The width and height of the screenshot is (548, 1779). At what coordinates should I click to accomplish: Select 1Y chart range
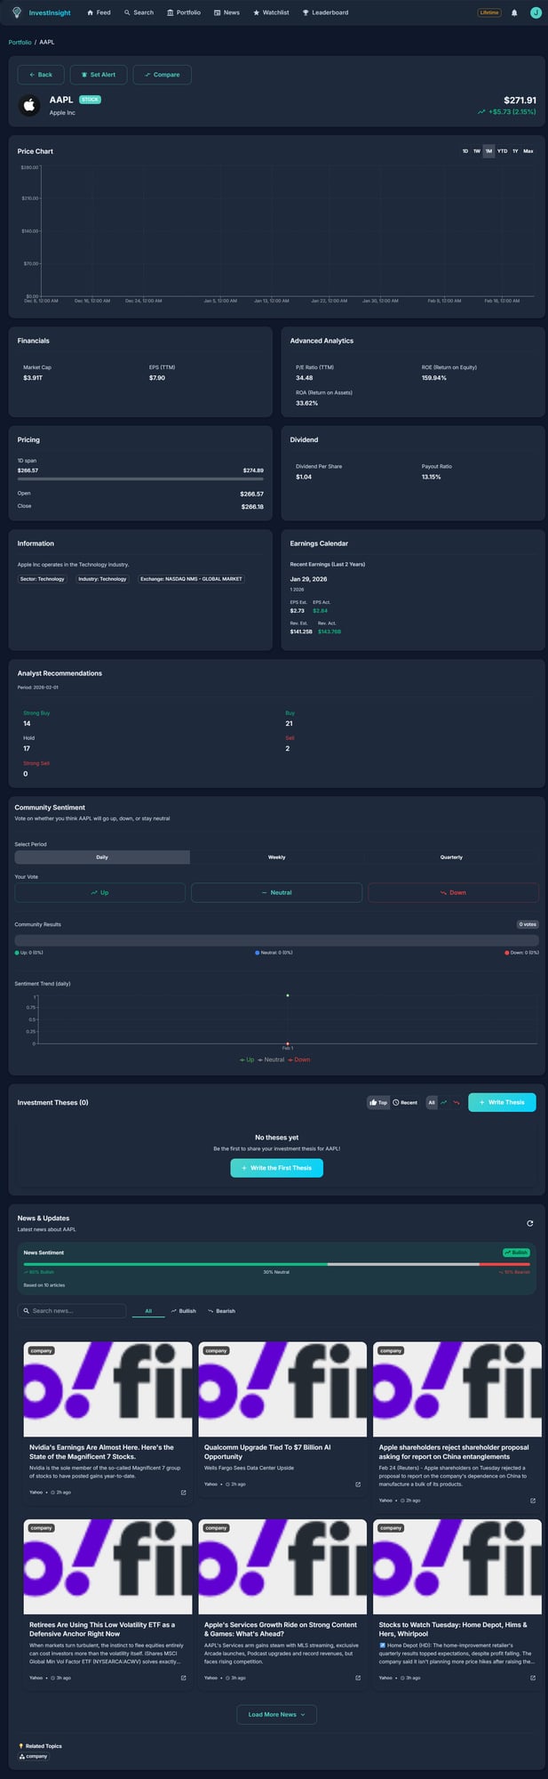point(515,151)
